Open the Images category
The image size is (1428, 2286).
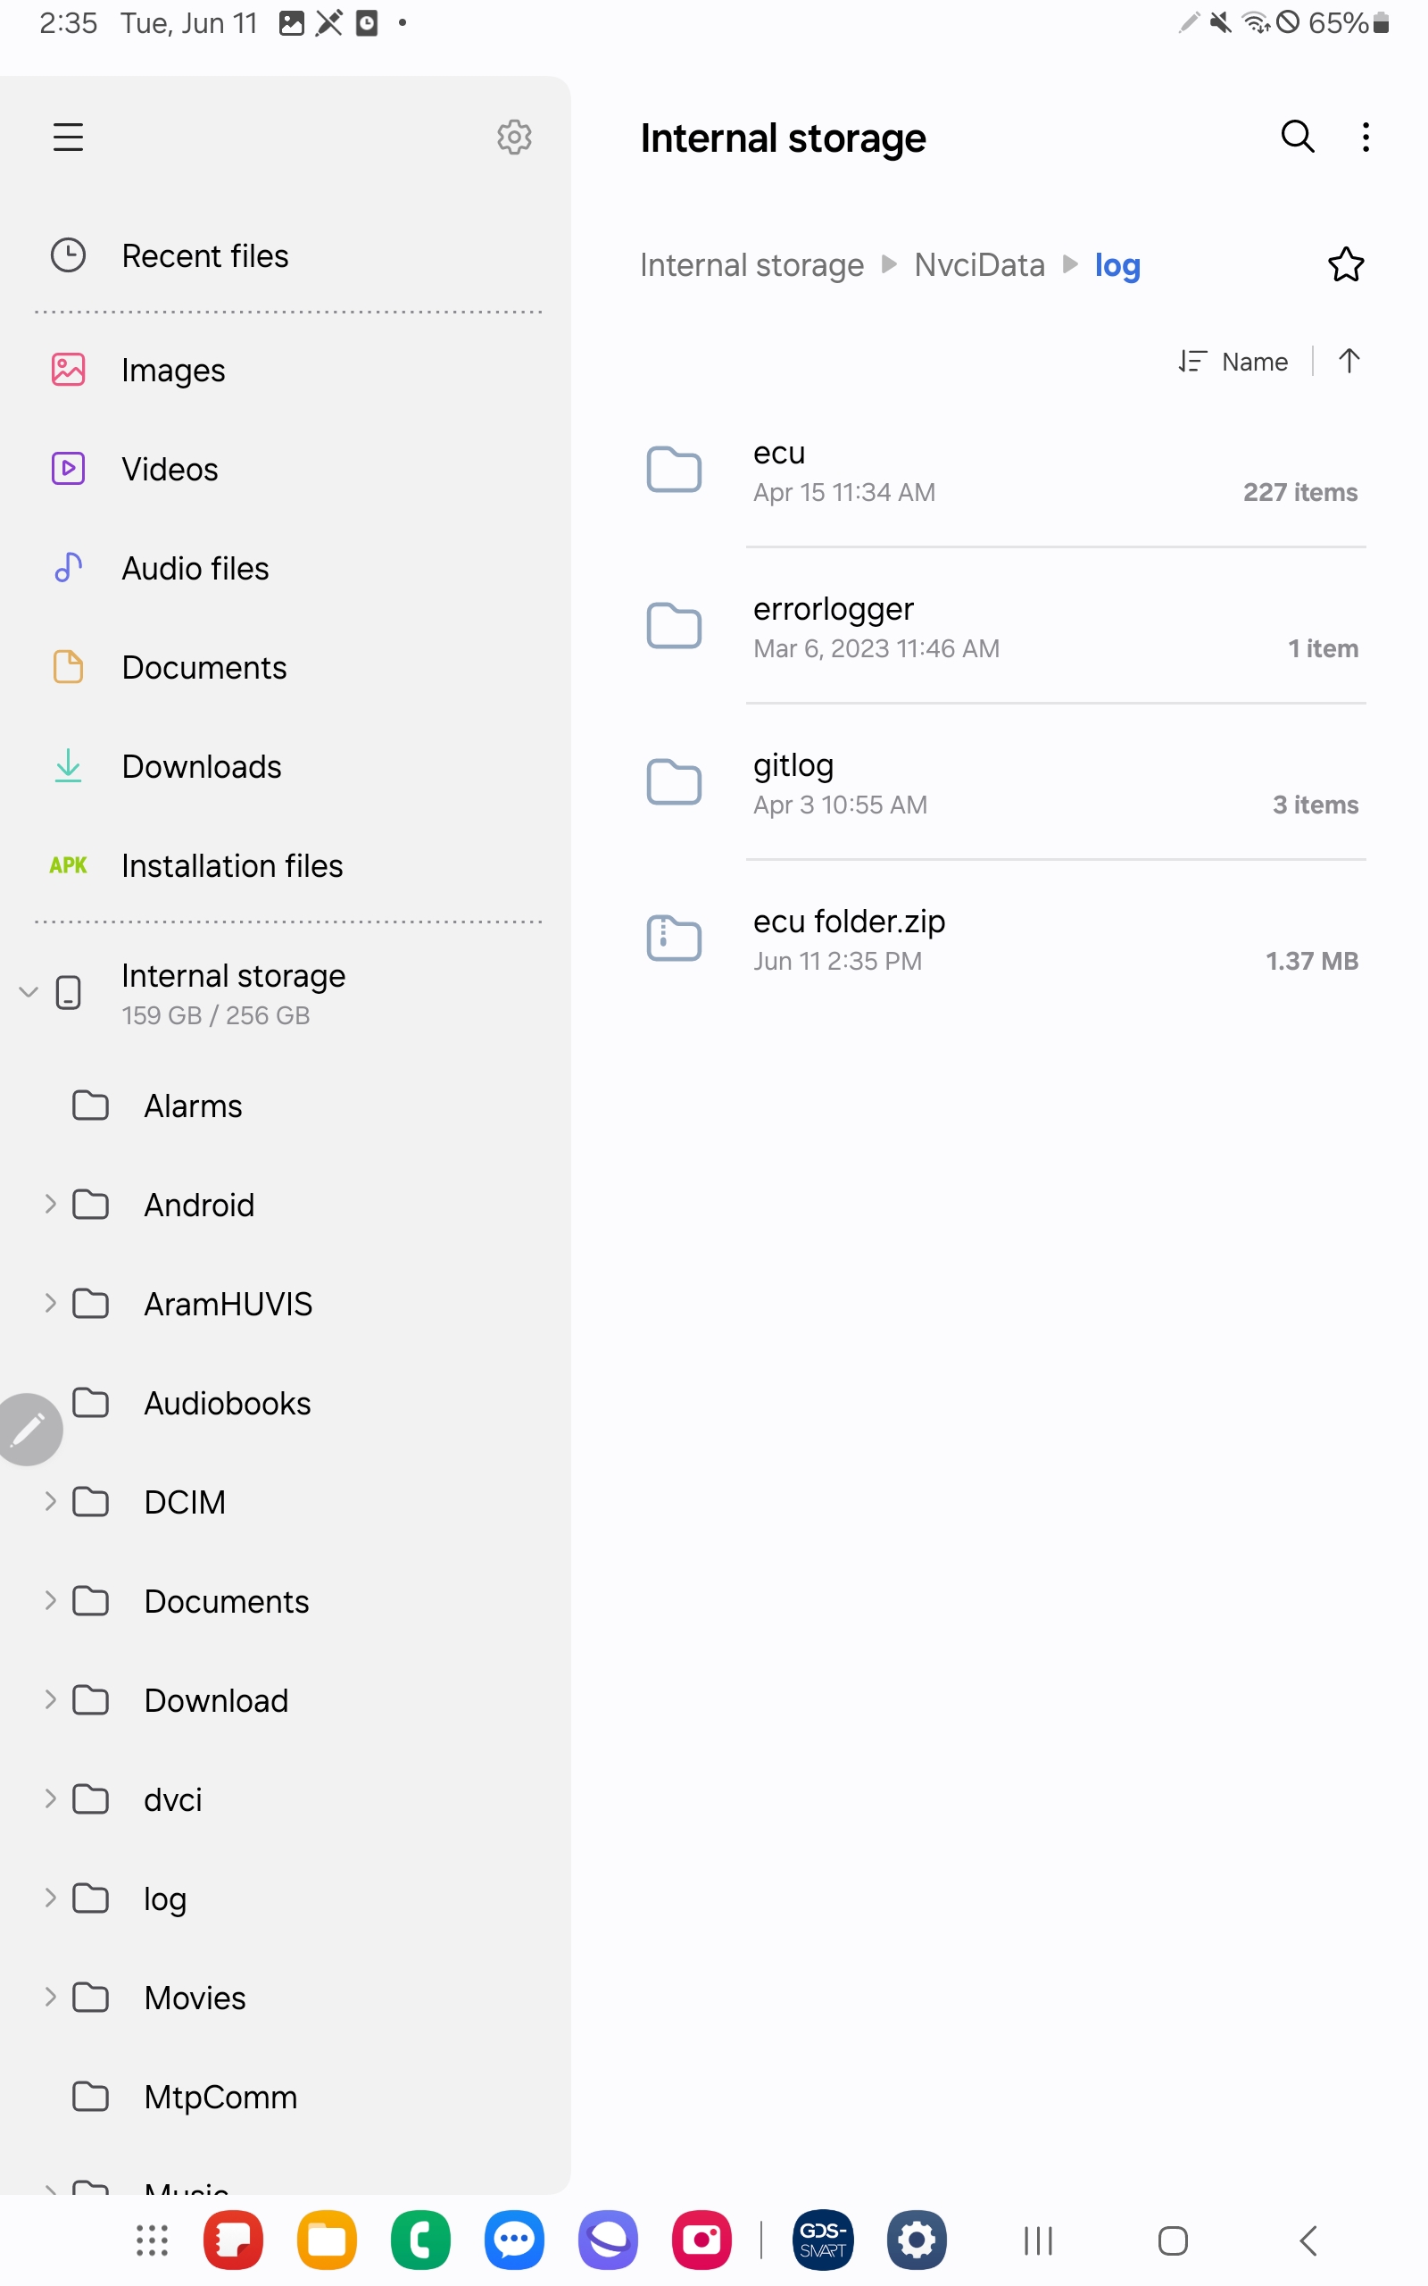pyautogui.click(x=175, y=371)
